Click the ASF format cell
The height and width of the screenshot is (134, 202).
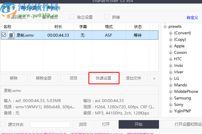[109, 35]
